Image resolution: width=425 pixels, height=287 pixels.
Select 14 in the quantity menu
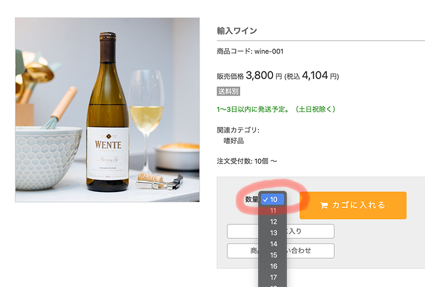[273, 244]
